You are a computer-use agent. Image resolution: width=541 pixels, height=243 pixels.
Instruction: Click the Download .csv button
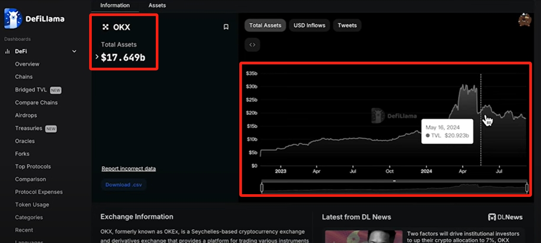[124, 185]
